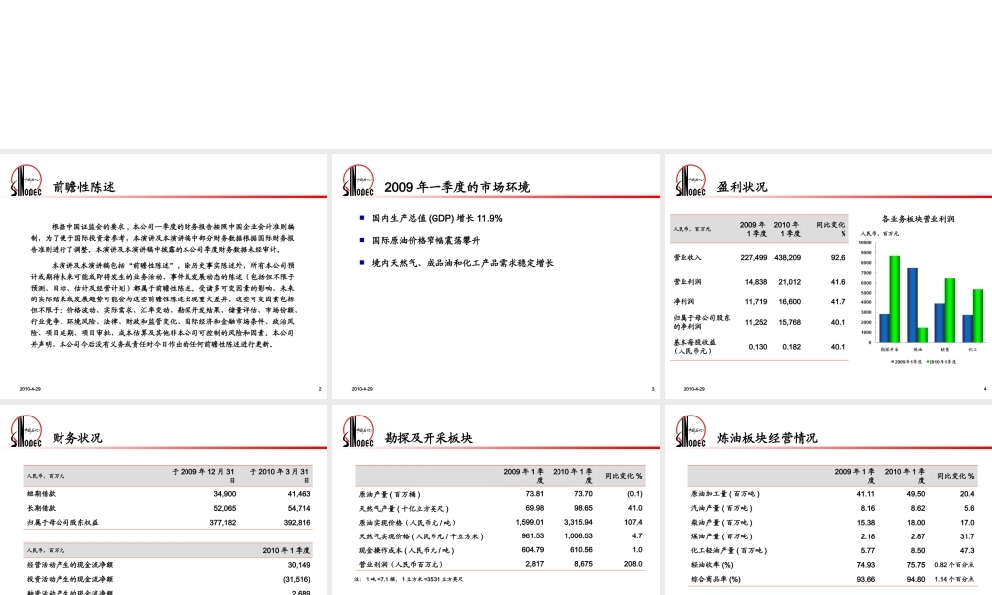Select the 原油产量 value 73.81
992x595 pixels.
coord(534,494)
